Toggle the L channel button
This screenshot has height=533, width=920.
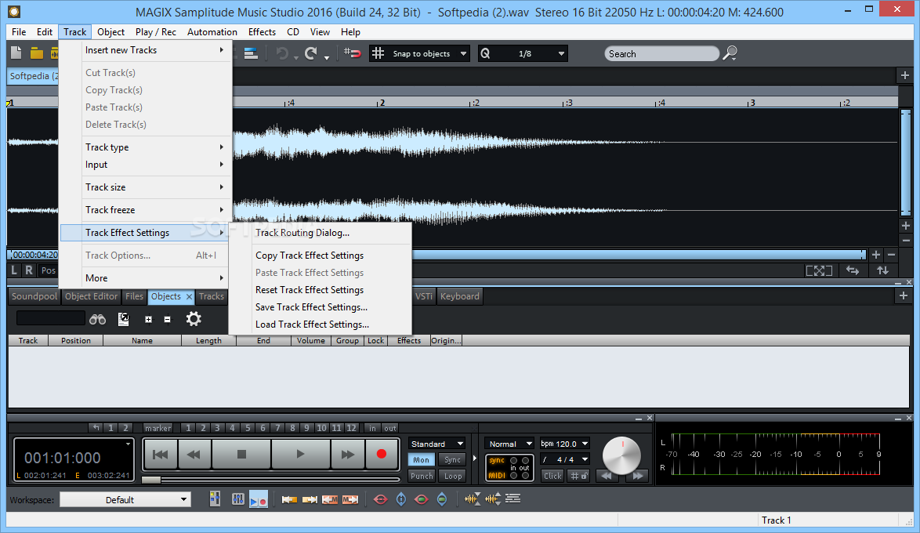click(x=15, y=270)
